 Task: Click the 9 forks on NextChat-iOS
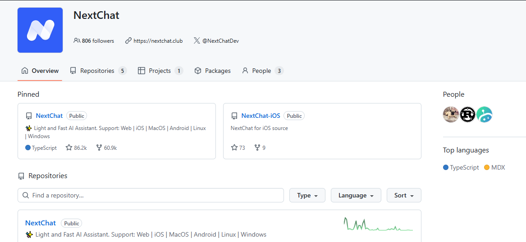coord(260,148)
